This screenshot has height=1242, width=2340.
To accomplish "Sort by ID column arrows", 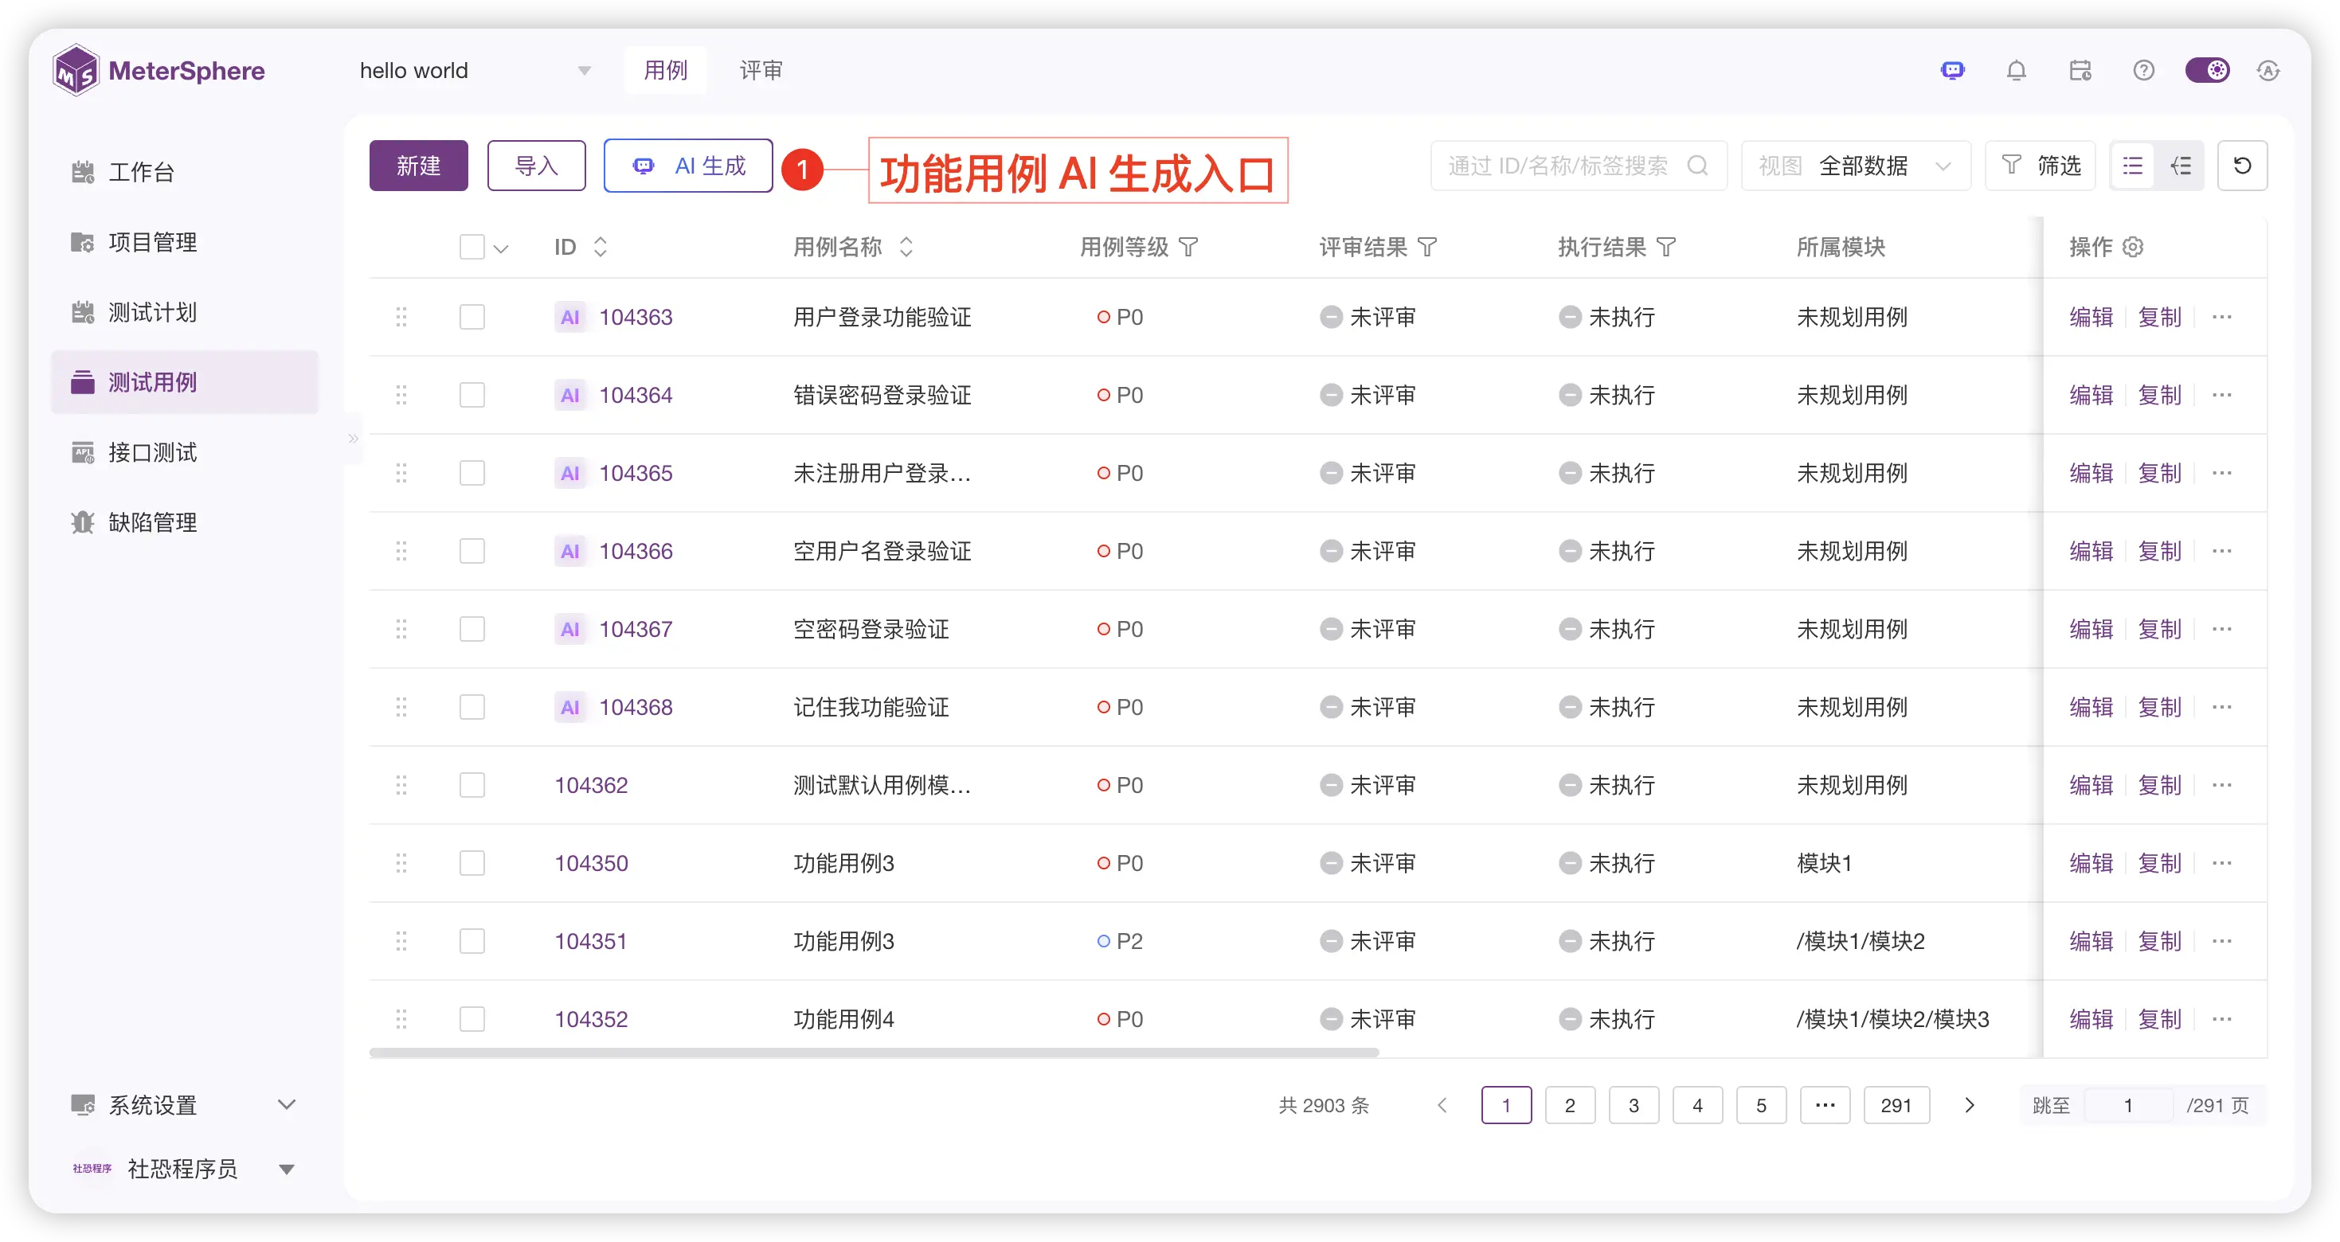I will (600, 247).
